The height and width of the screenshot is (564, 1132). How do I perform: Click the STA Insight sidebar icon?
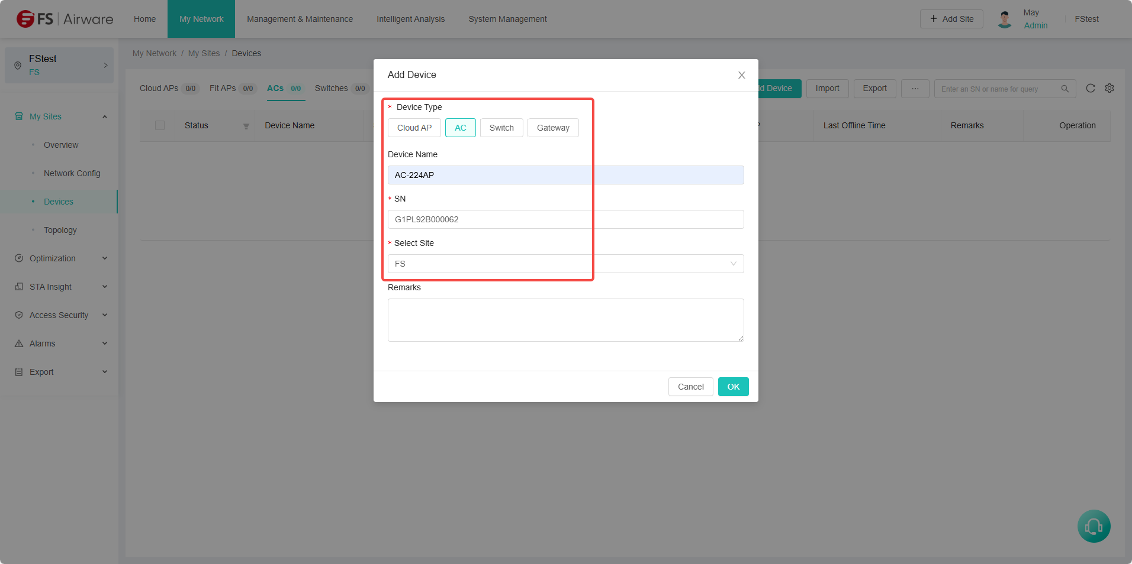19,287
